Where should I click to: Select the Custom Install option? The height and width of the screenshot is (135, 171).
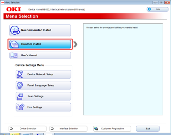40,44
